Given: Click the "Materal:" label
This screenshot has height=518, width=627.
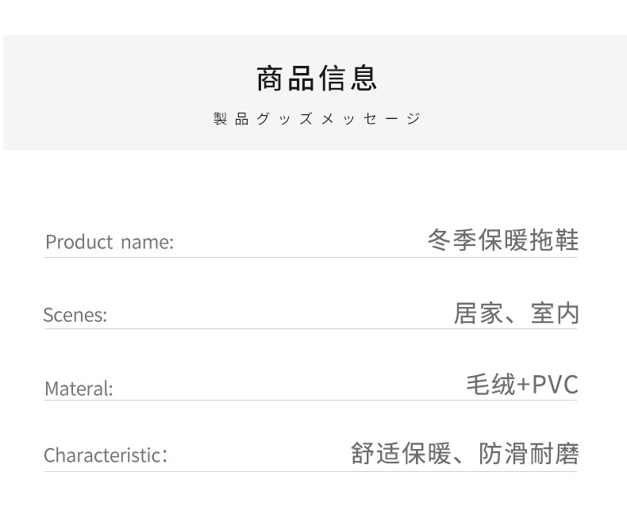Looking at the screenshot, I should click(x=79, y=389).
